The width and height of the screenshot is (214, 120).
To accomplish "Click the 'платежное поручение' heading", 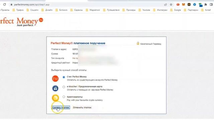I will click(89, 43).
